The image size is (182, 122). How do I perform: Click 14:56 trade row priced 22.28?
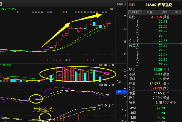[x=155, y=113]
